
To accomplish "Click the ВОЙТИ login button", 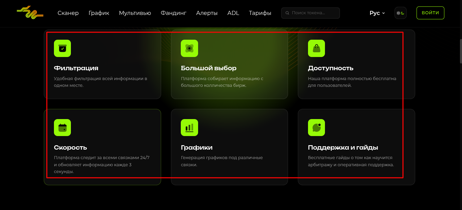I will click(x=430, y=13).
